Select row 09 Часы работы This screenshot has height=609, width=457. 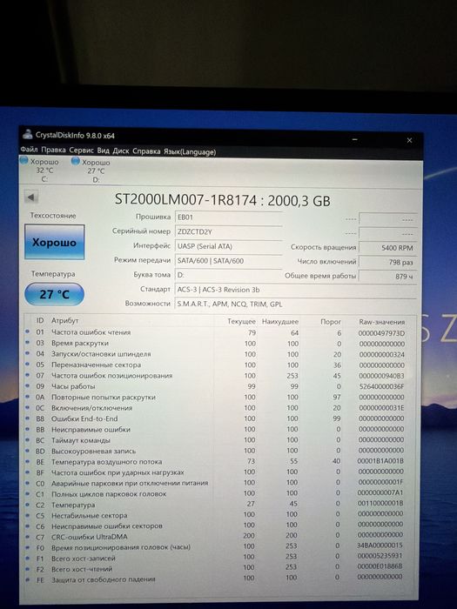pos(219,386)
